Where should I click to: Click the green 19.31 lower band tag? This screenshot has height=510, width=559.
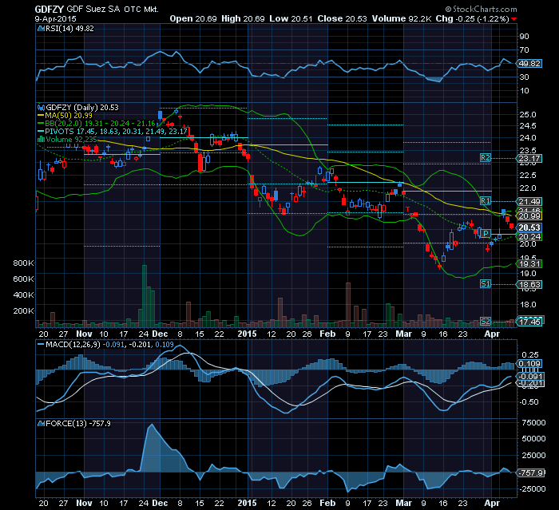pyautogui.click(x=529, y=263)
